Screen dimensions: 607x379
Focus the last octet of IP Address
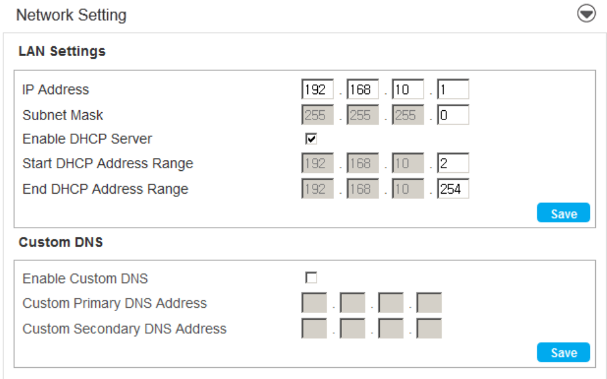pos(453,89)
